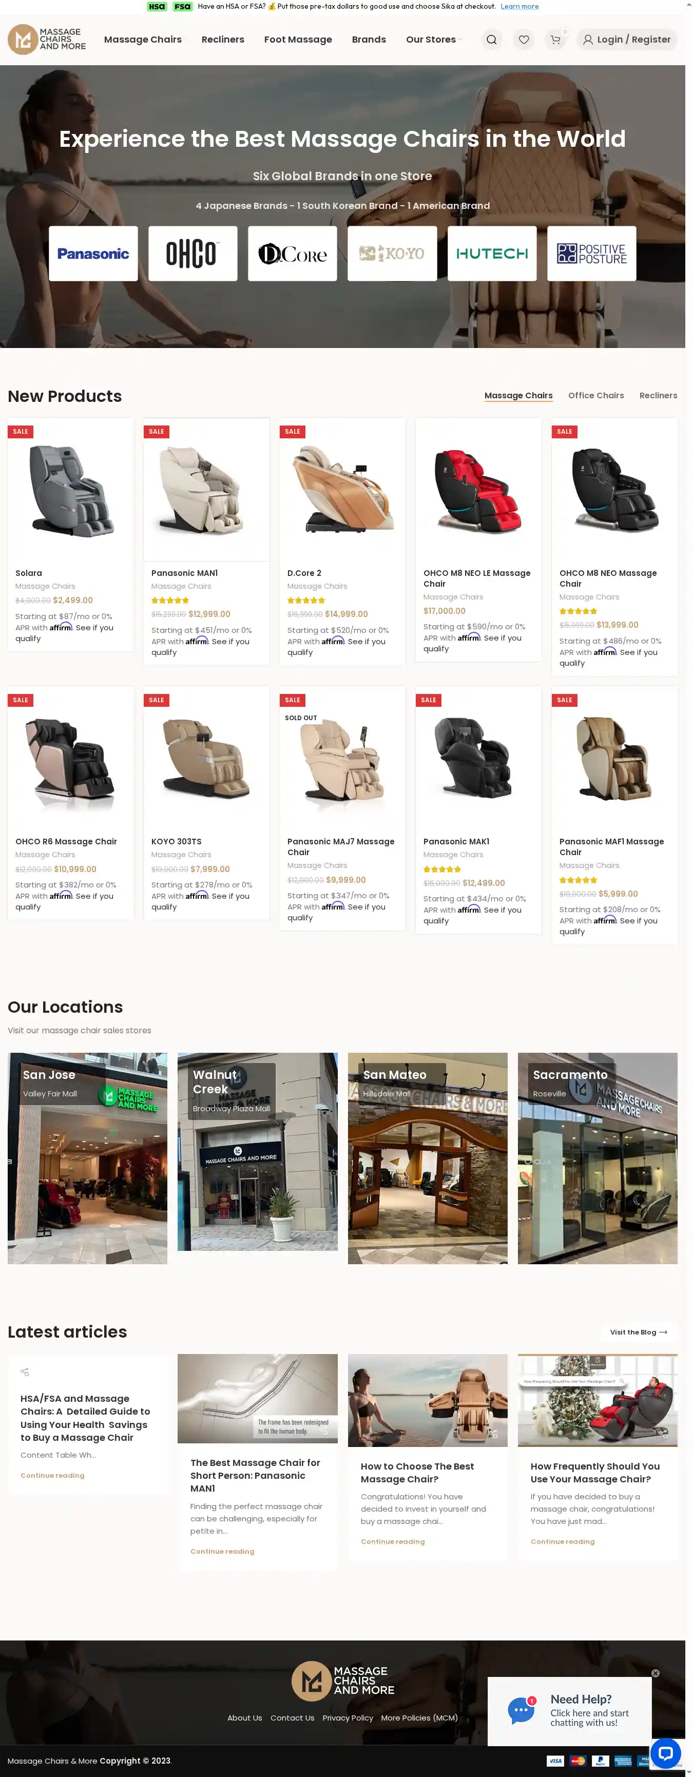Open Massage Chairs navigation menu

[143, 40]
